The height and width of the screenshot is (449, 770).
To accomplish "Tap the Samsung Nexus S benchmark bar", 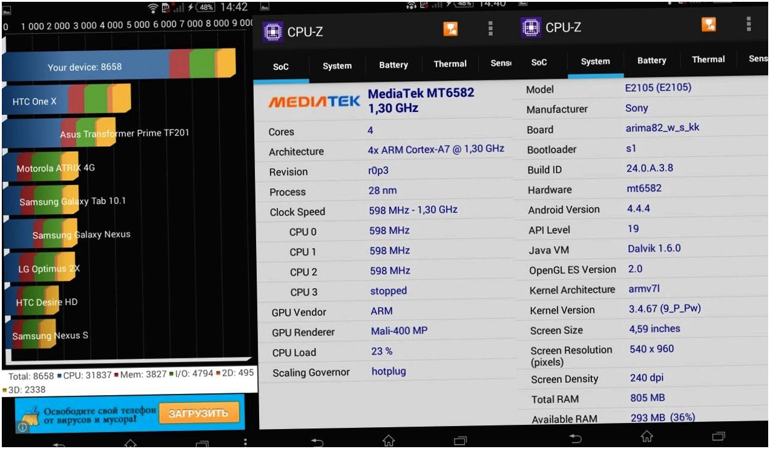I will (x=29, y=335).
